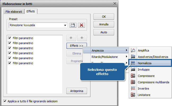Click the OK button
172x106 pixels.
[104, 17]
